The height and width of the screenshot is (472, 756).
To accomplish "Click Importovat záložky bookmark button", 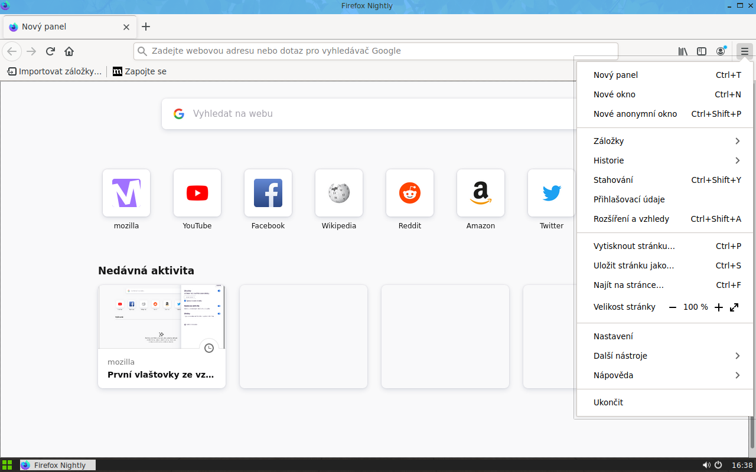I will [54, 71].
